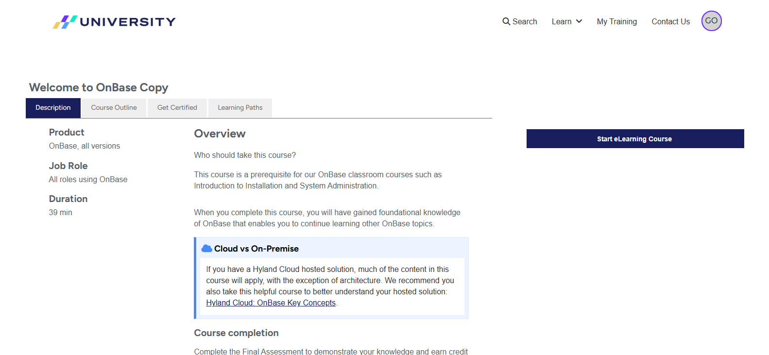Click the Search magnifier icon

[506, 21]
